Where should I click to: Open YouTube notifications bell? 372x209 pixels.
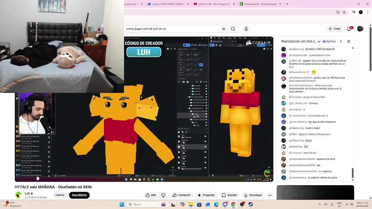pos(349,29)
